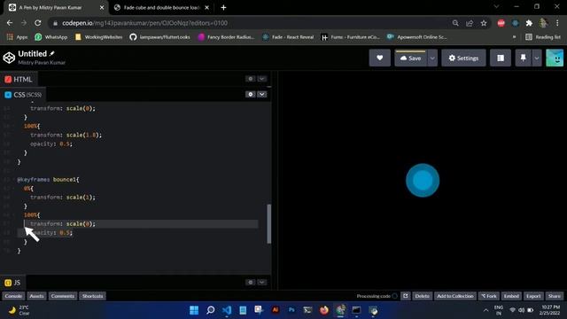Image resolution: width=567 pixels, height=319 pixels.
Task: Click the browser forward arrow
Action: tap(24, 23)
